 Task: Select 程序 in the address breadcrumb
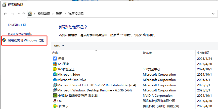(59, 14)
